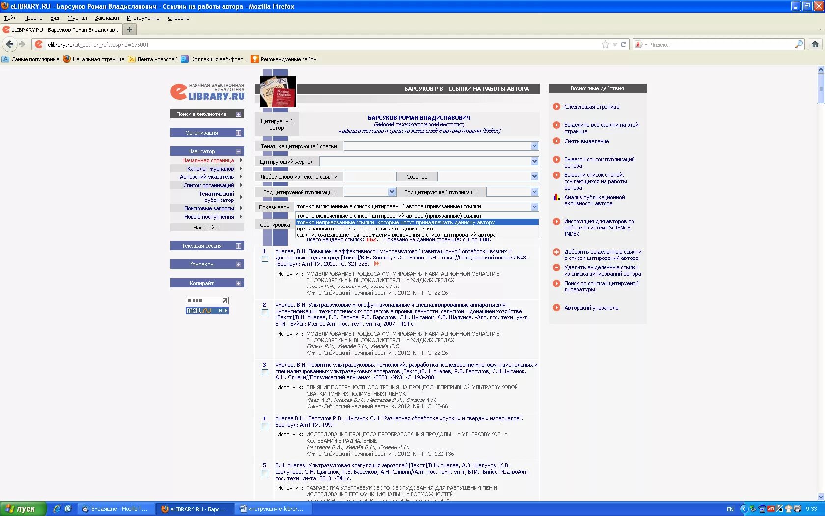Click chart icon for Анализ публикационной активности
Viewport: 825px width, 516px height.
point(556,197)
